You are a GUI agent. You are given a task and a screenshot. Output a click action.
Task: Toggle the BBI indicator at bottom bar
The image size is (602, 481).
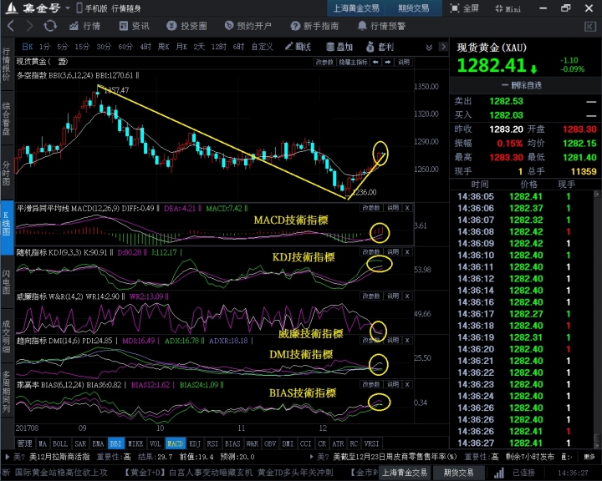115,443
